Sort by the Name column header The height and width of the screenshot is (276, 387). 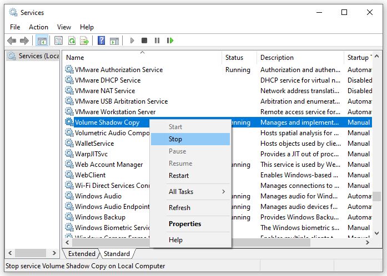[142, 58]
